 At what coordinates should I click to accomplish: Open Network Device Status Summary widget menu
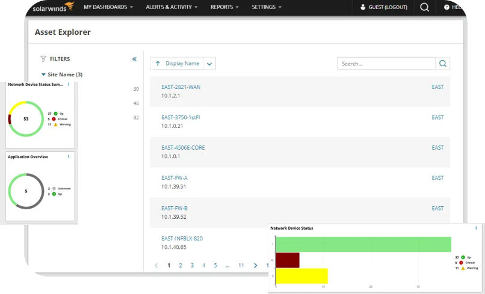coord(69,85)
